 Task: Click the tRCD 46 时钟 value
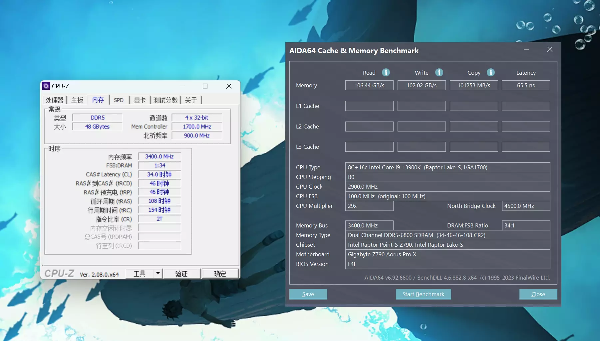point(159,183)
